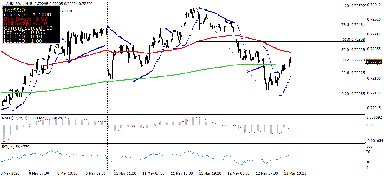Click the Lot 1.00: 1.00 line

(x=23, y=41)
